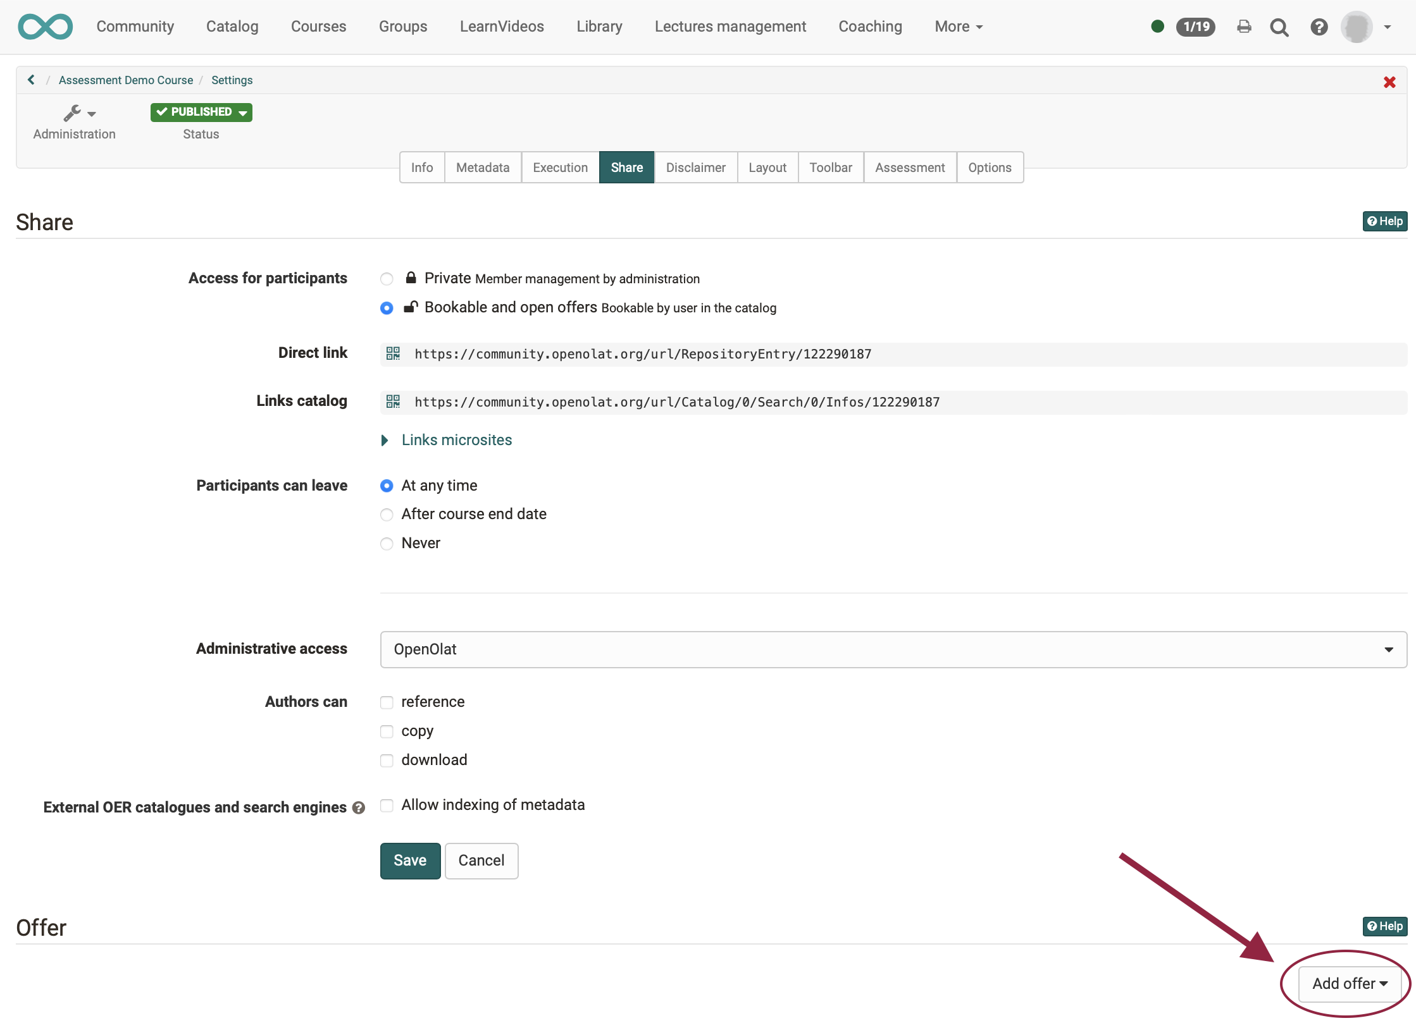Check the 'copy' checkbox for authors
1416x1023 pixels.
387,732
